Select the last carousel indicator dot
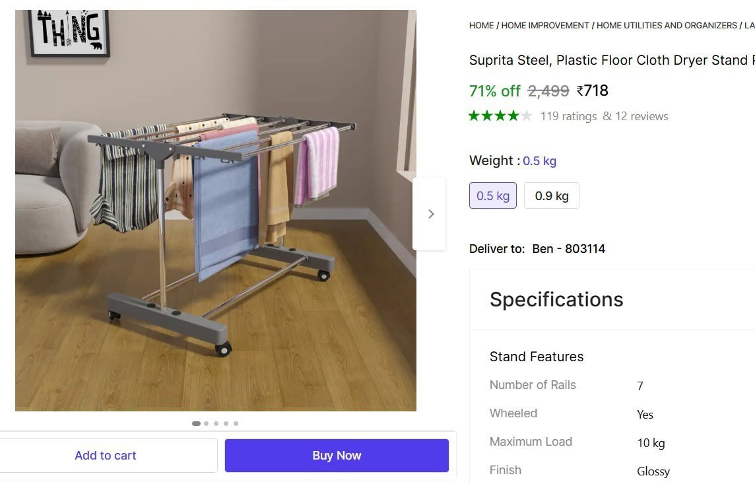Screen dimensions: 755x484 point(236,424)
